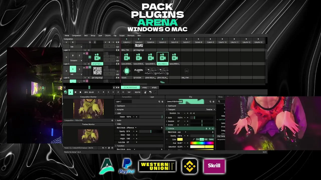The height and width of the screenshot is (180, 321).
Task: Click the round tempo pulse indicator icon
Action: click(x=66, y=92)
